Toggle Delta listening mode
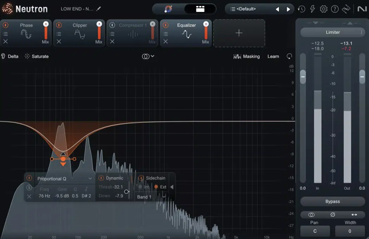This screenshot has height=239, width=369. 9,56
